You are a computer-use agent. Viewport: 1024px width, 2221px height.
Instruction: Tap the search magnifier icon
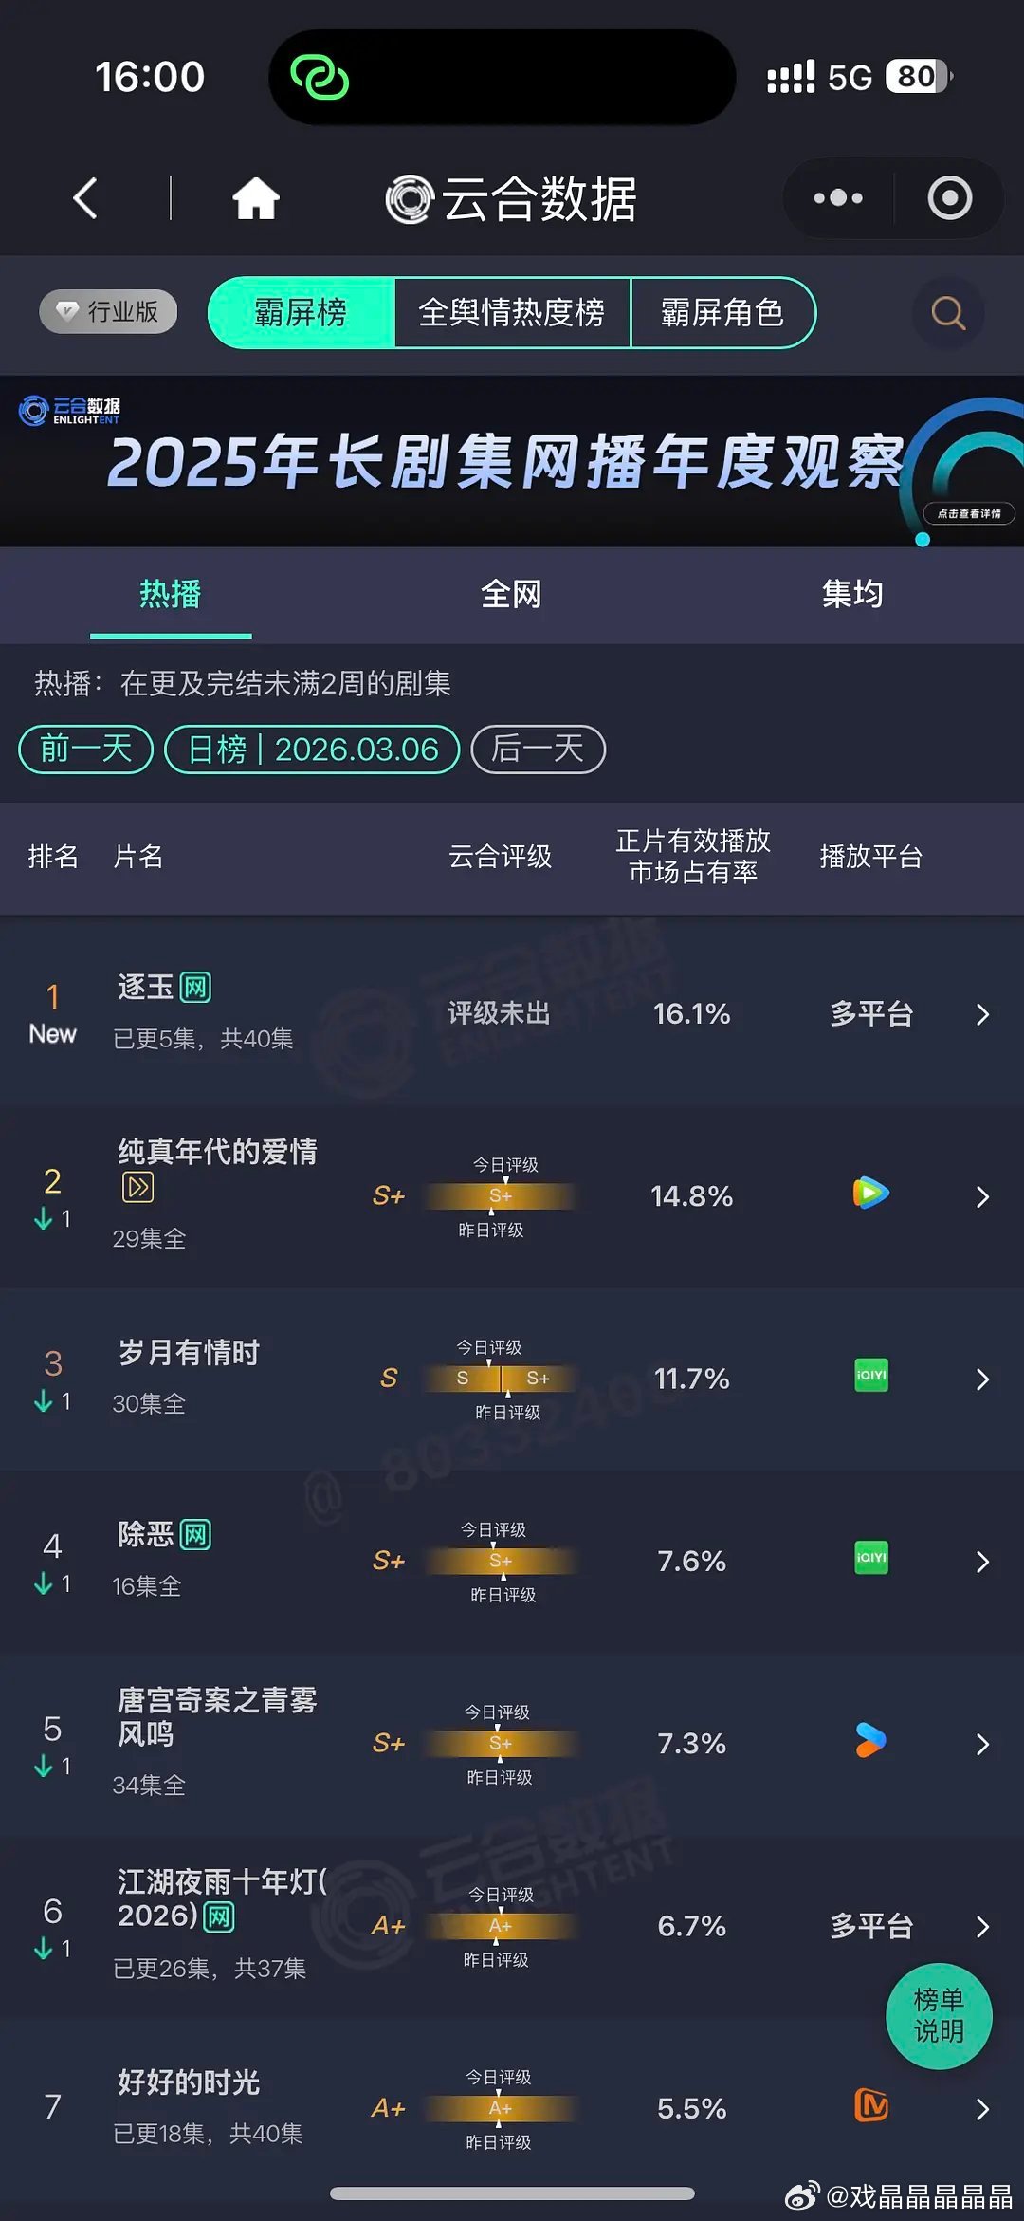click(x=946, y=313)
